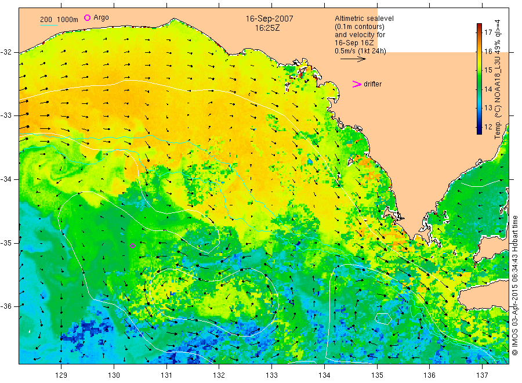
Task: Click the color bar label 14
Action: tap(488, 89)
